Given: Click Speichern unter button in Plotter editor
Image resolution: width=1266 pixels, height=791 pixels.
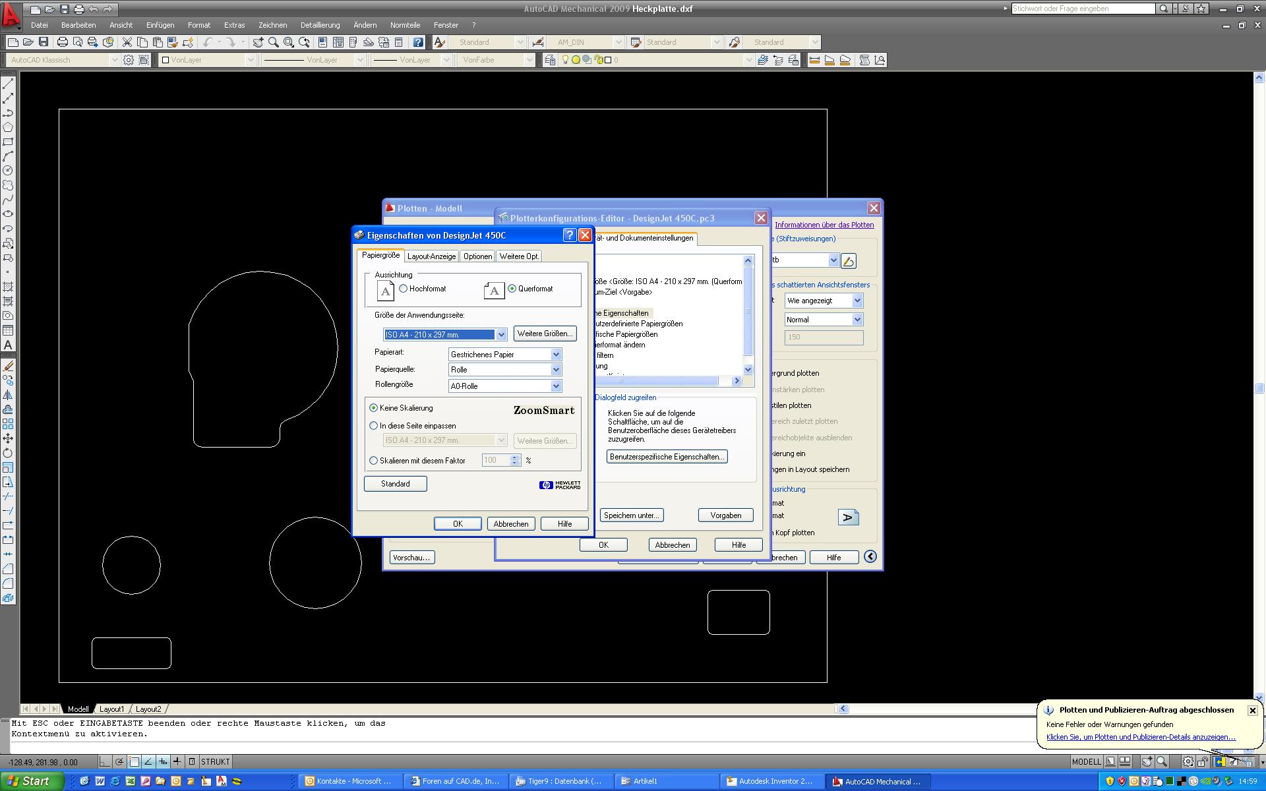Looking at the screenshot, I should pos(632,515).
